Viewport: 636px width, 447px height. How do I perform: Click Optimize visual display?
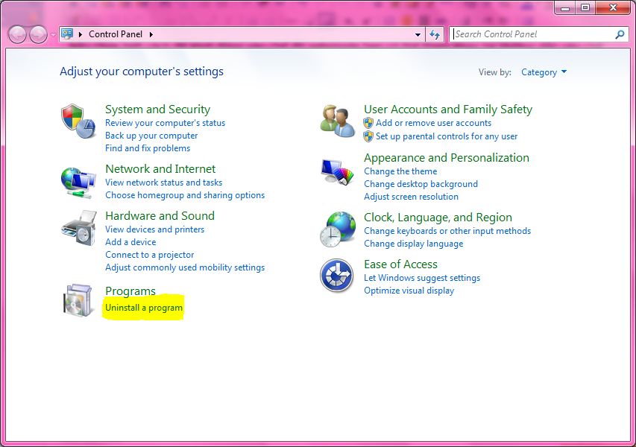click(409, 291)
